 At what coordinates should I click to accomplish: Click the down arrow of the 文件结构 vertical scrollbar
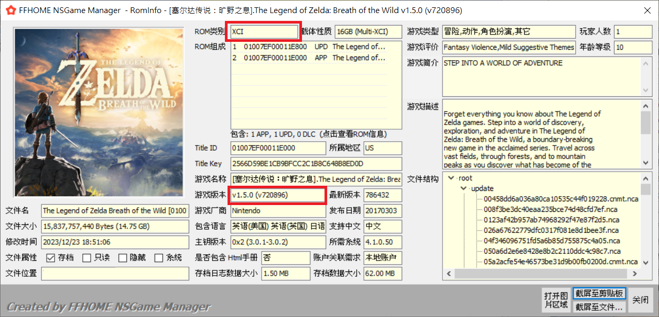pos(646,263)
